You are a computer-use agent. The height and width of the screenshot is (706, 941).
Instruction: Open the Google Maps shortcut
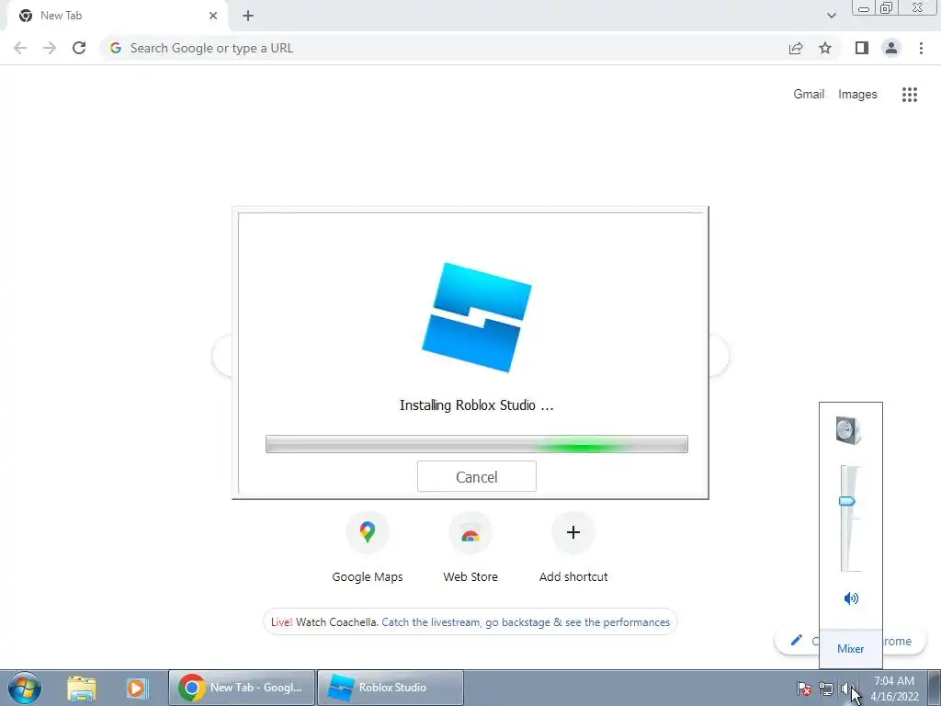pyautogui.click(x=368, y=547)
